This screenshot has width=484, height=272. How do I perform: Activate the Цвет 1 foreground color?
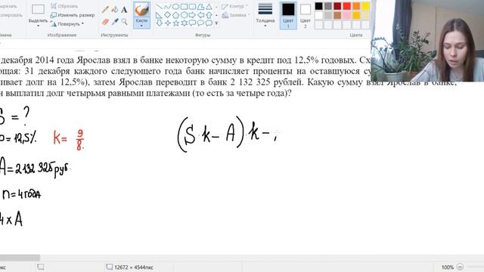click(288, 15)
